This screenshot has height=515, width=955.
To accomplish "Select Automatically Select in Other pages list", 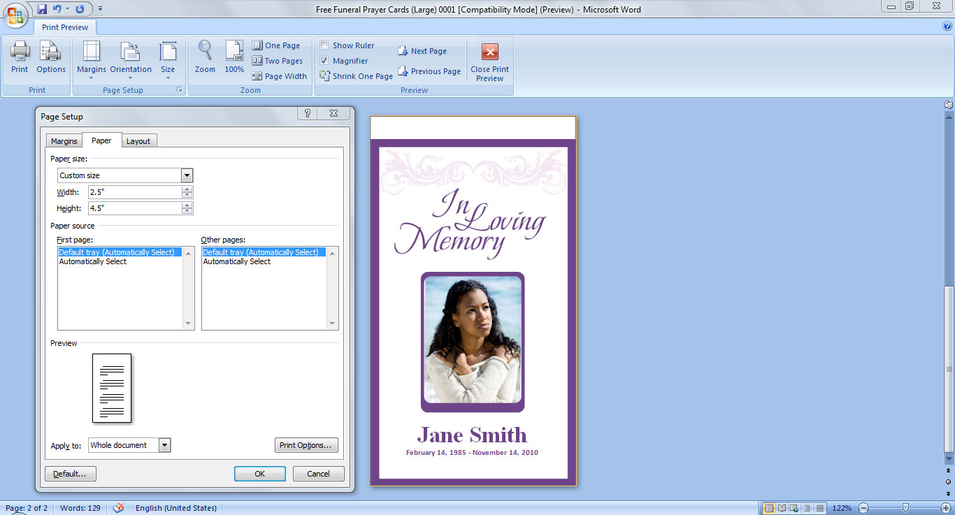I will coord(237,261).
